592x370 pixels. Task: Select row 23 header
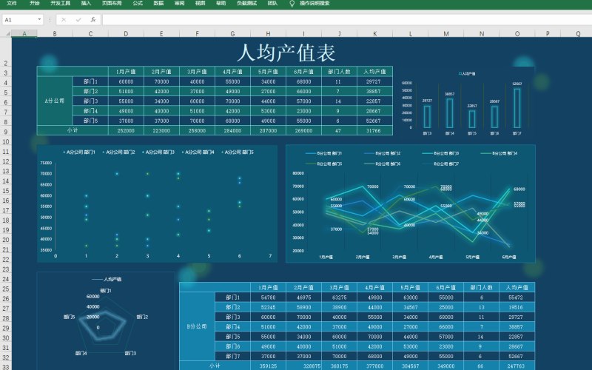point(6,269)
